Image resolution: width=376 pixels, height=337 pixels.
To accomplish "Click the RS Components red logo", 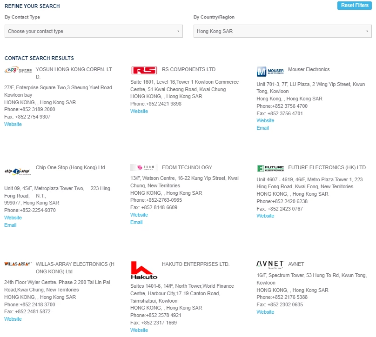I will click(x=144, y=70).
